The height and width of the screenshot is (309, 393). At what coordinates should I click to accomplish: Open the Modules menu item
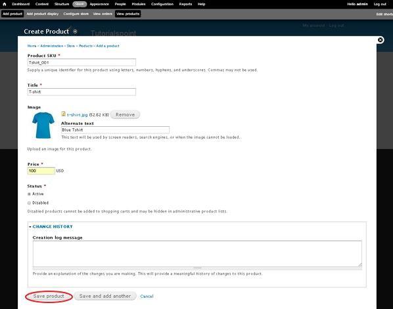[139, 4]
